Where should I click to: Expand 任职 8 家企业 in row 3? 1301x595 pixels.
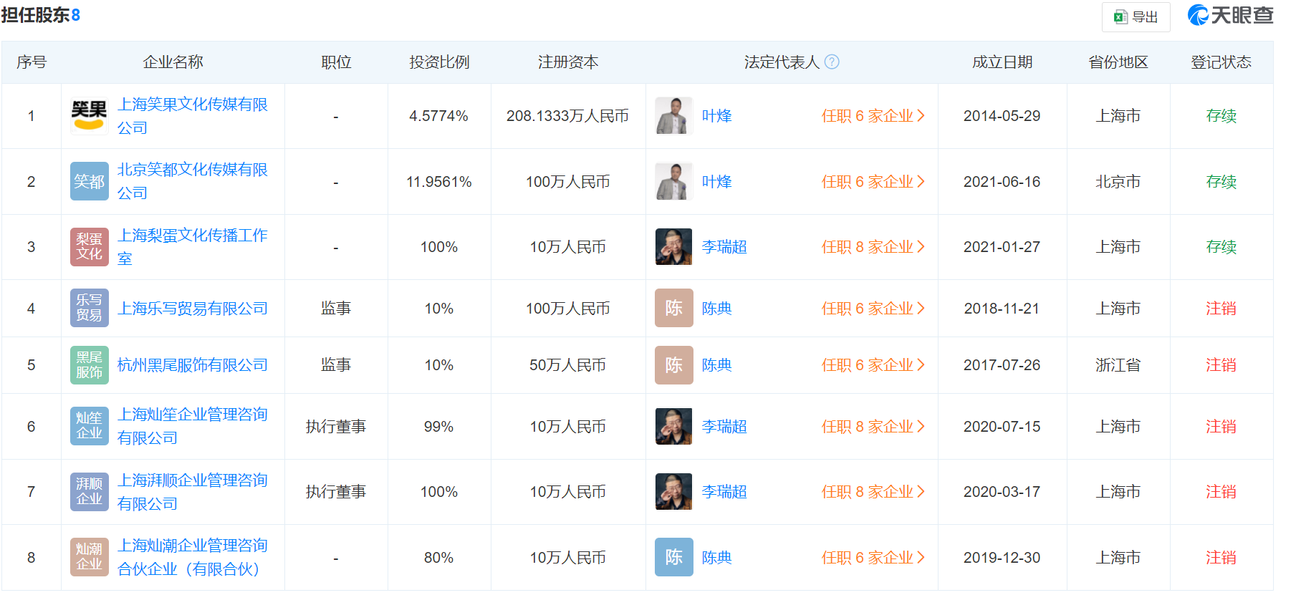pyautogui.click(x=873, y=247)
